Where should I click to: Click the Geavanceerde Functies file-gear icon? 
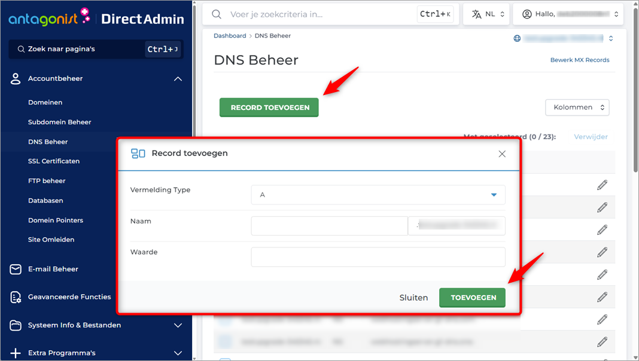16,297
